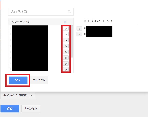Click the blue 保存 button
This screenshot has width=148, height=117.
tap(10, 109)
